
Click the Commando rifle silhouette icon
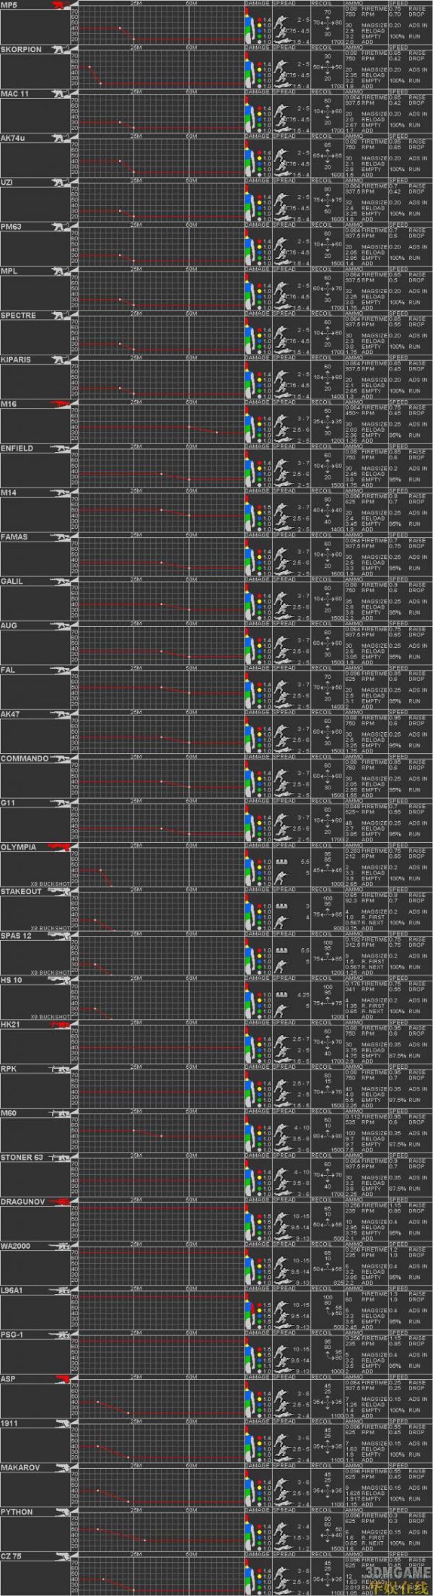[x=60, y=759]
